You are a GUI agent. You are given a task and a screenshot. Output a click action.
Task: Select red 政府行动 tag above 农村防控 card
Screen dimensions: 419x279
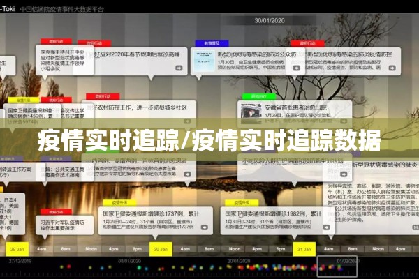[x=103, y=96]
